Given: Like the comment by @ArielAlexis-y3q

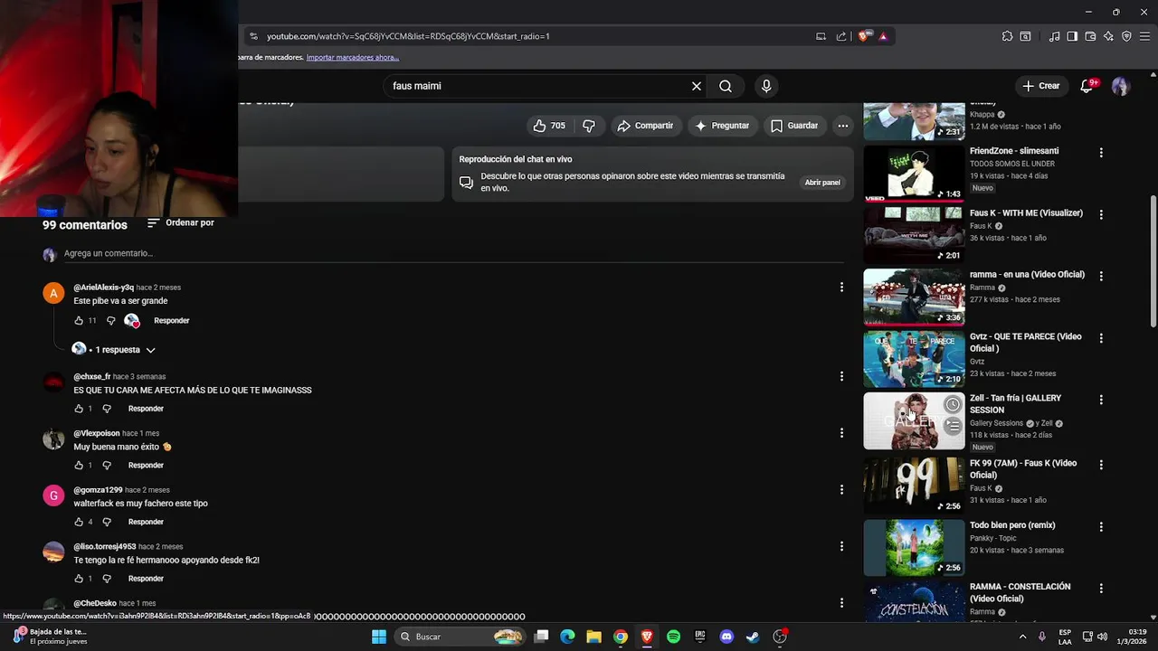Looking at the screenshot, I should [79, 321].
